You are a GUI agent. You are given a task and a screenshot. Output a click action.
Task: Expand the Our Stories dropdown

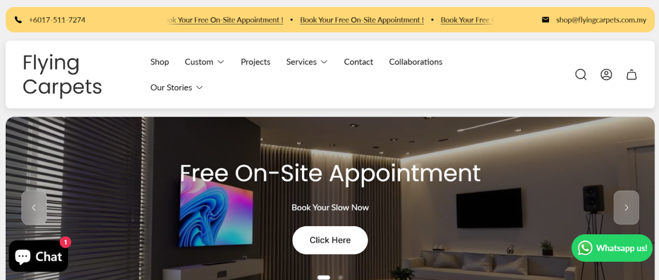pyautogui.click(x=176, y=88)
